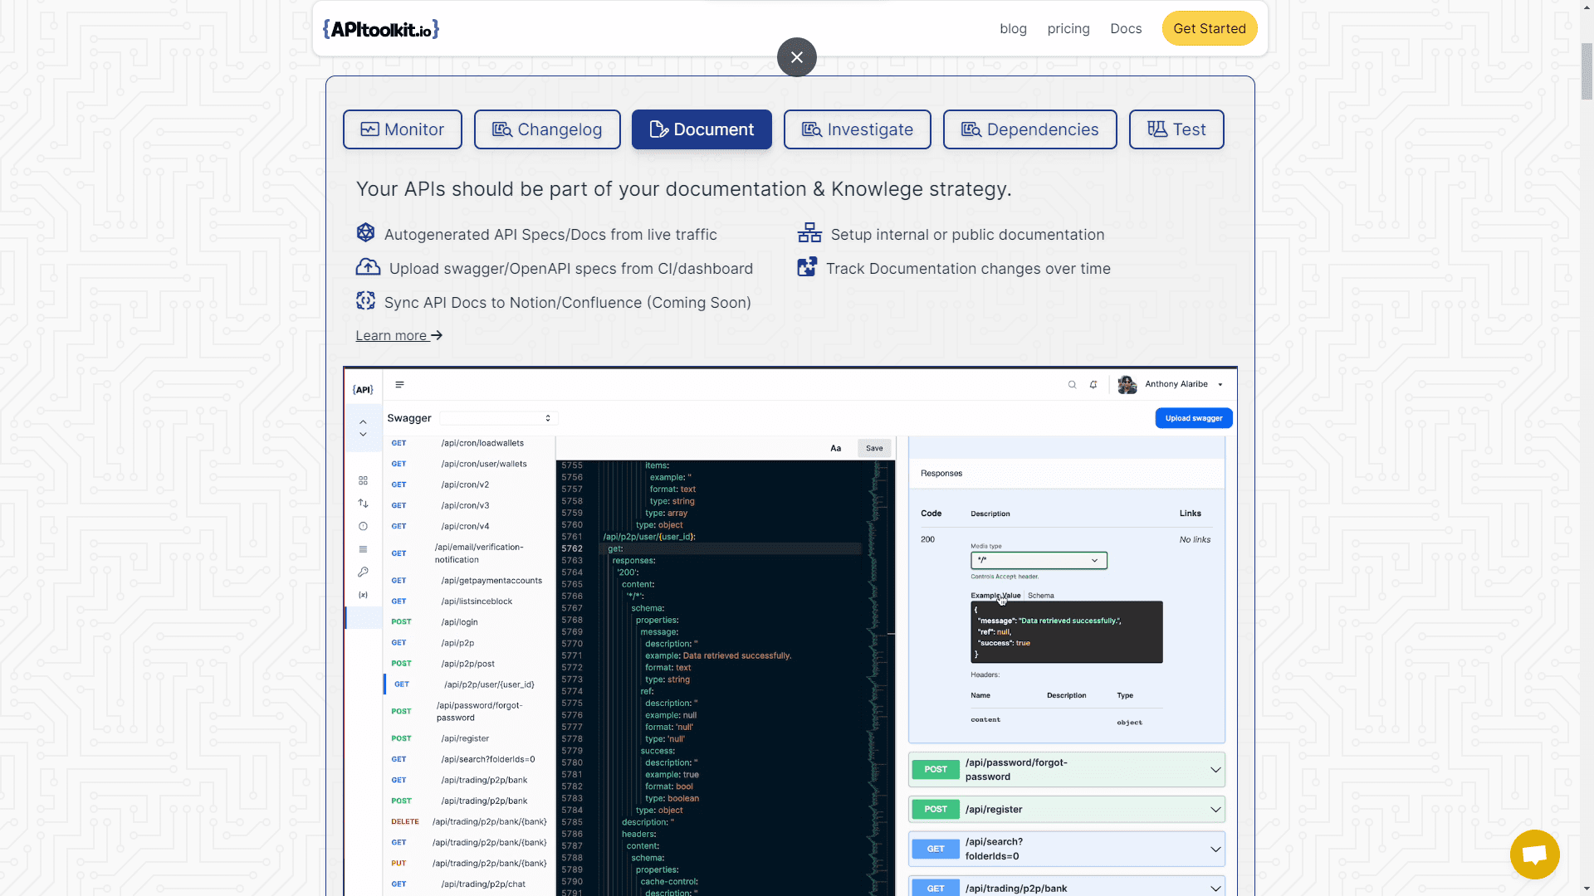Click the dark circular close X button
Viewport: 1594px width, 896px height.
click(796, 57)
